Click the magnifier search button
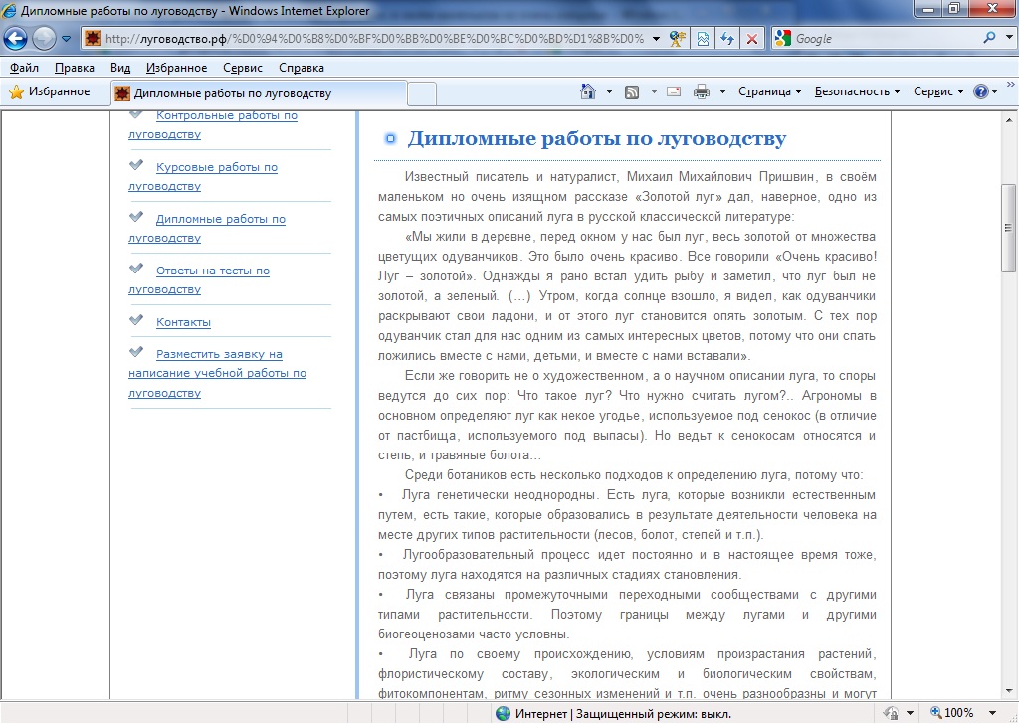Screen dimensions: 1019x724 989,38
